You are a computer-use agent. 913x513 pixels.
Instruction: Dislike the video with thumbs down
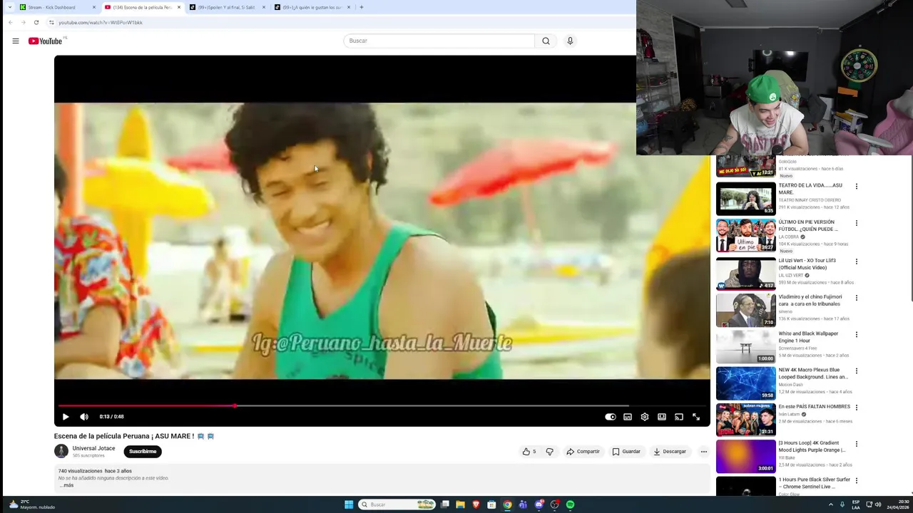(549, 451)
